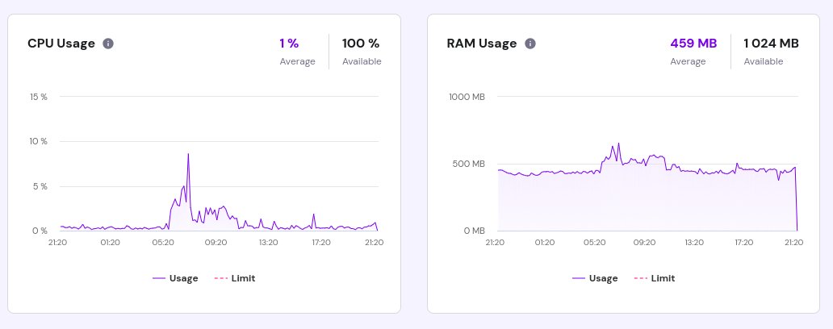Click the highest RAM usage peak
This screenshot has height=329, width=833.
618,144
